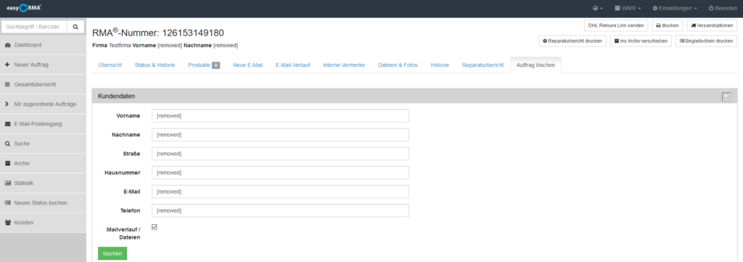Open Neuen Status buchen in the sidebar
743x262 pixels.
click(43, 202)
